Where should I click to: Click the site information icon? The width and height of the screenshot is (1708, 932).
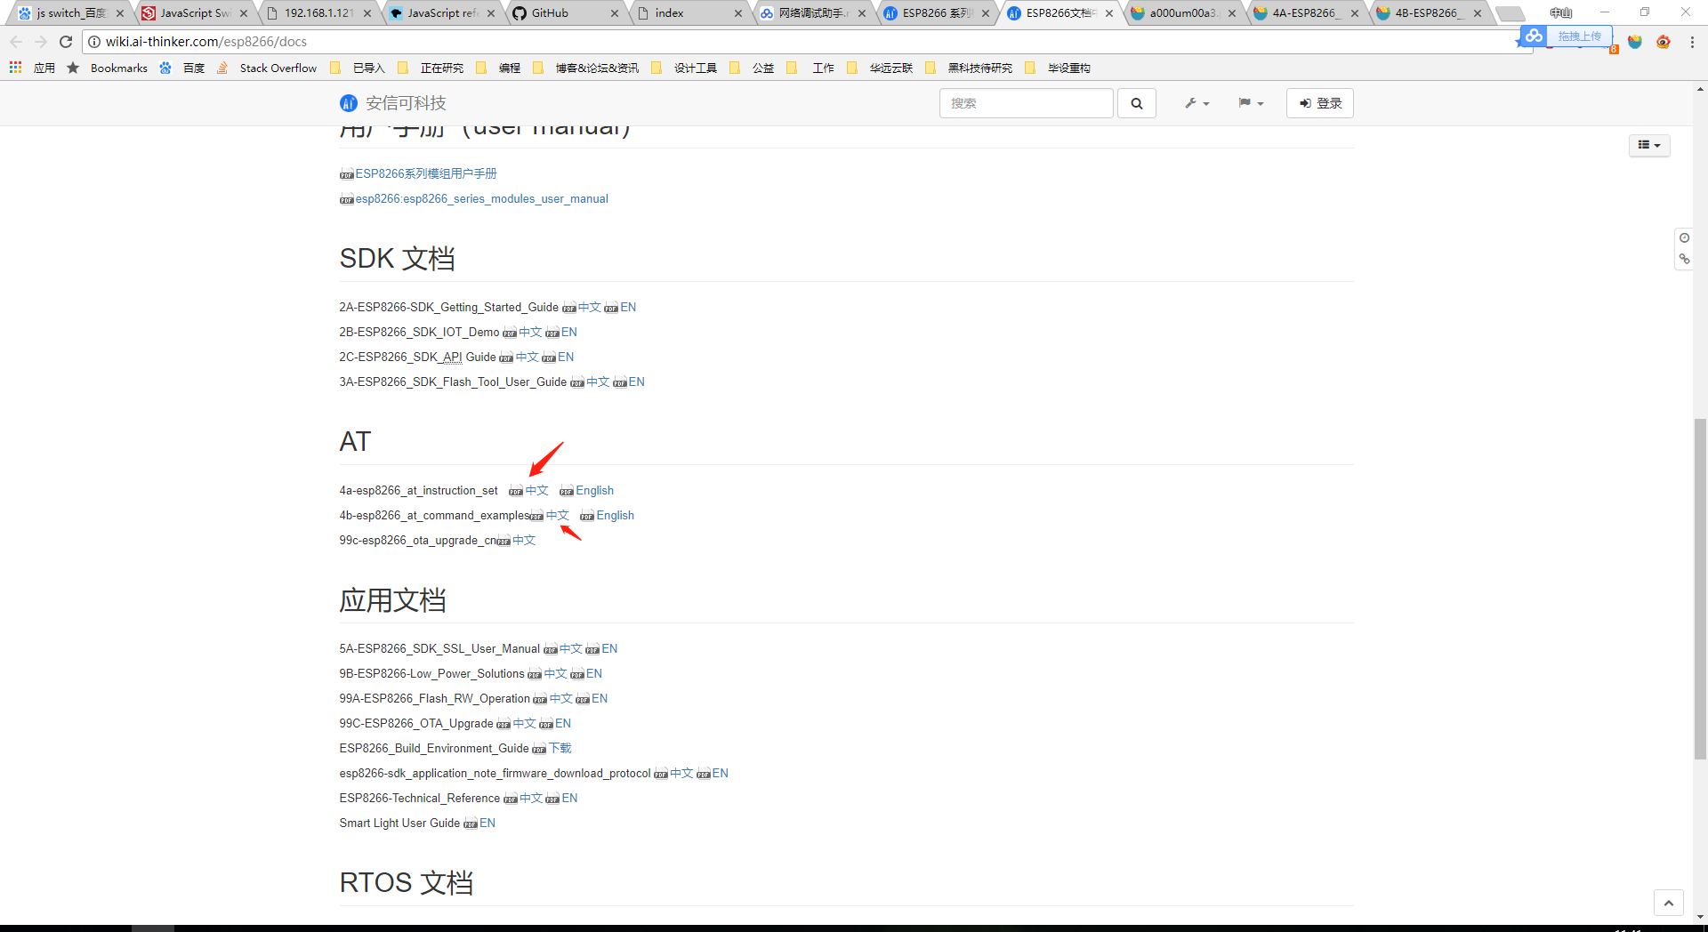(x=93, y=42)
